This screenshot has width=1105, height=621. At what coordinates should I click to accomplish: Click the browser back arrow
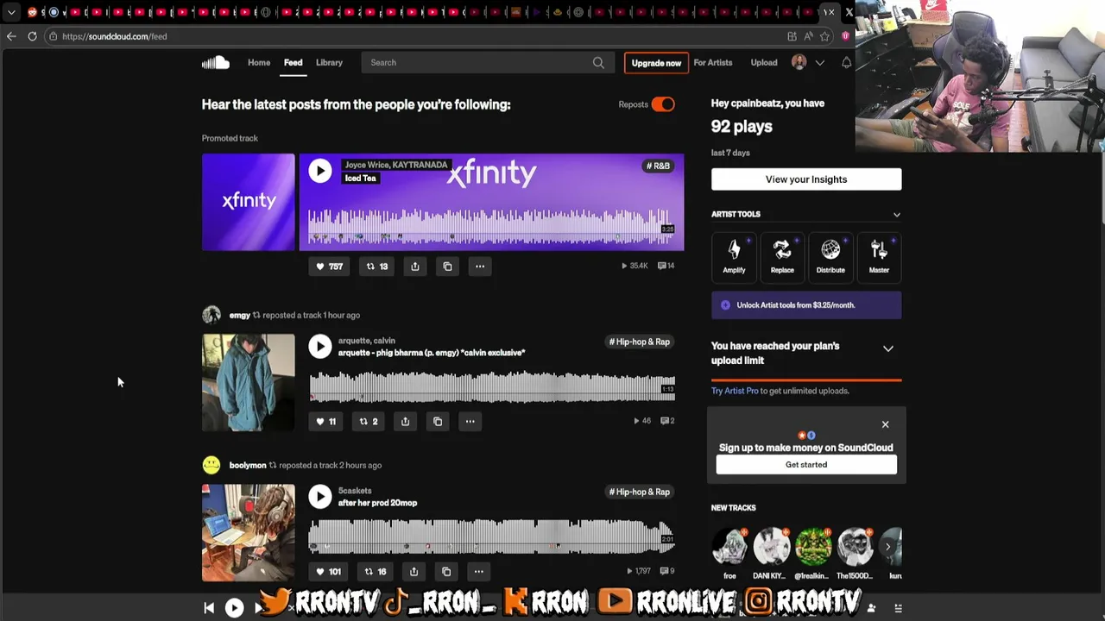pyautogui.click(x=11, y=36)
